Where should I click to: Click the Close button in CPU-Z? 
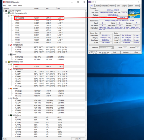(136, 52)
